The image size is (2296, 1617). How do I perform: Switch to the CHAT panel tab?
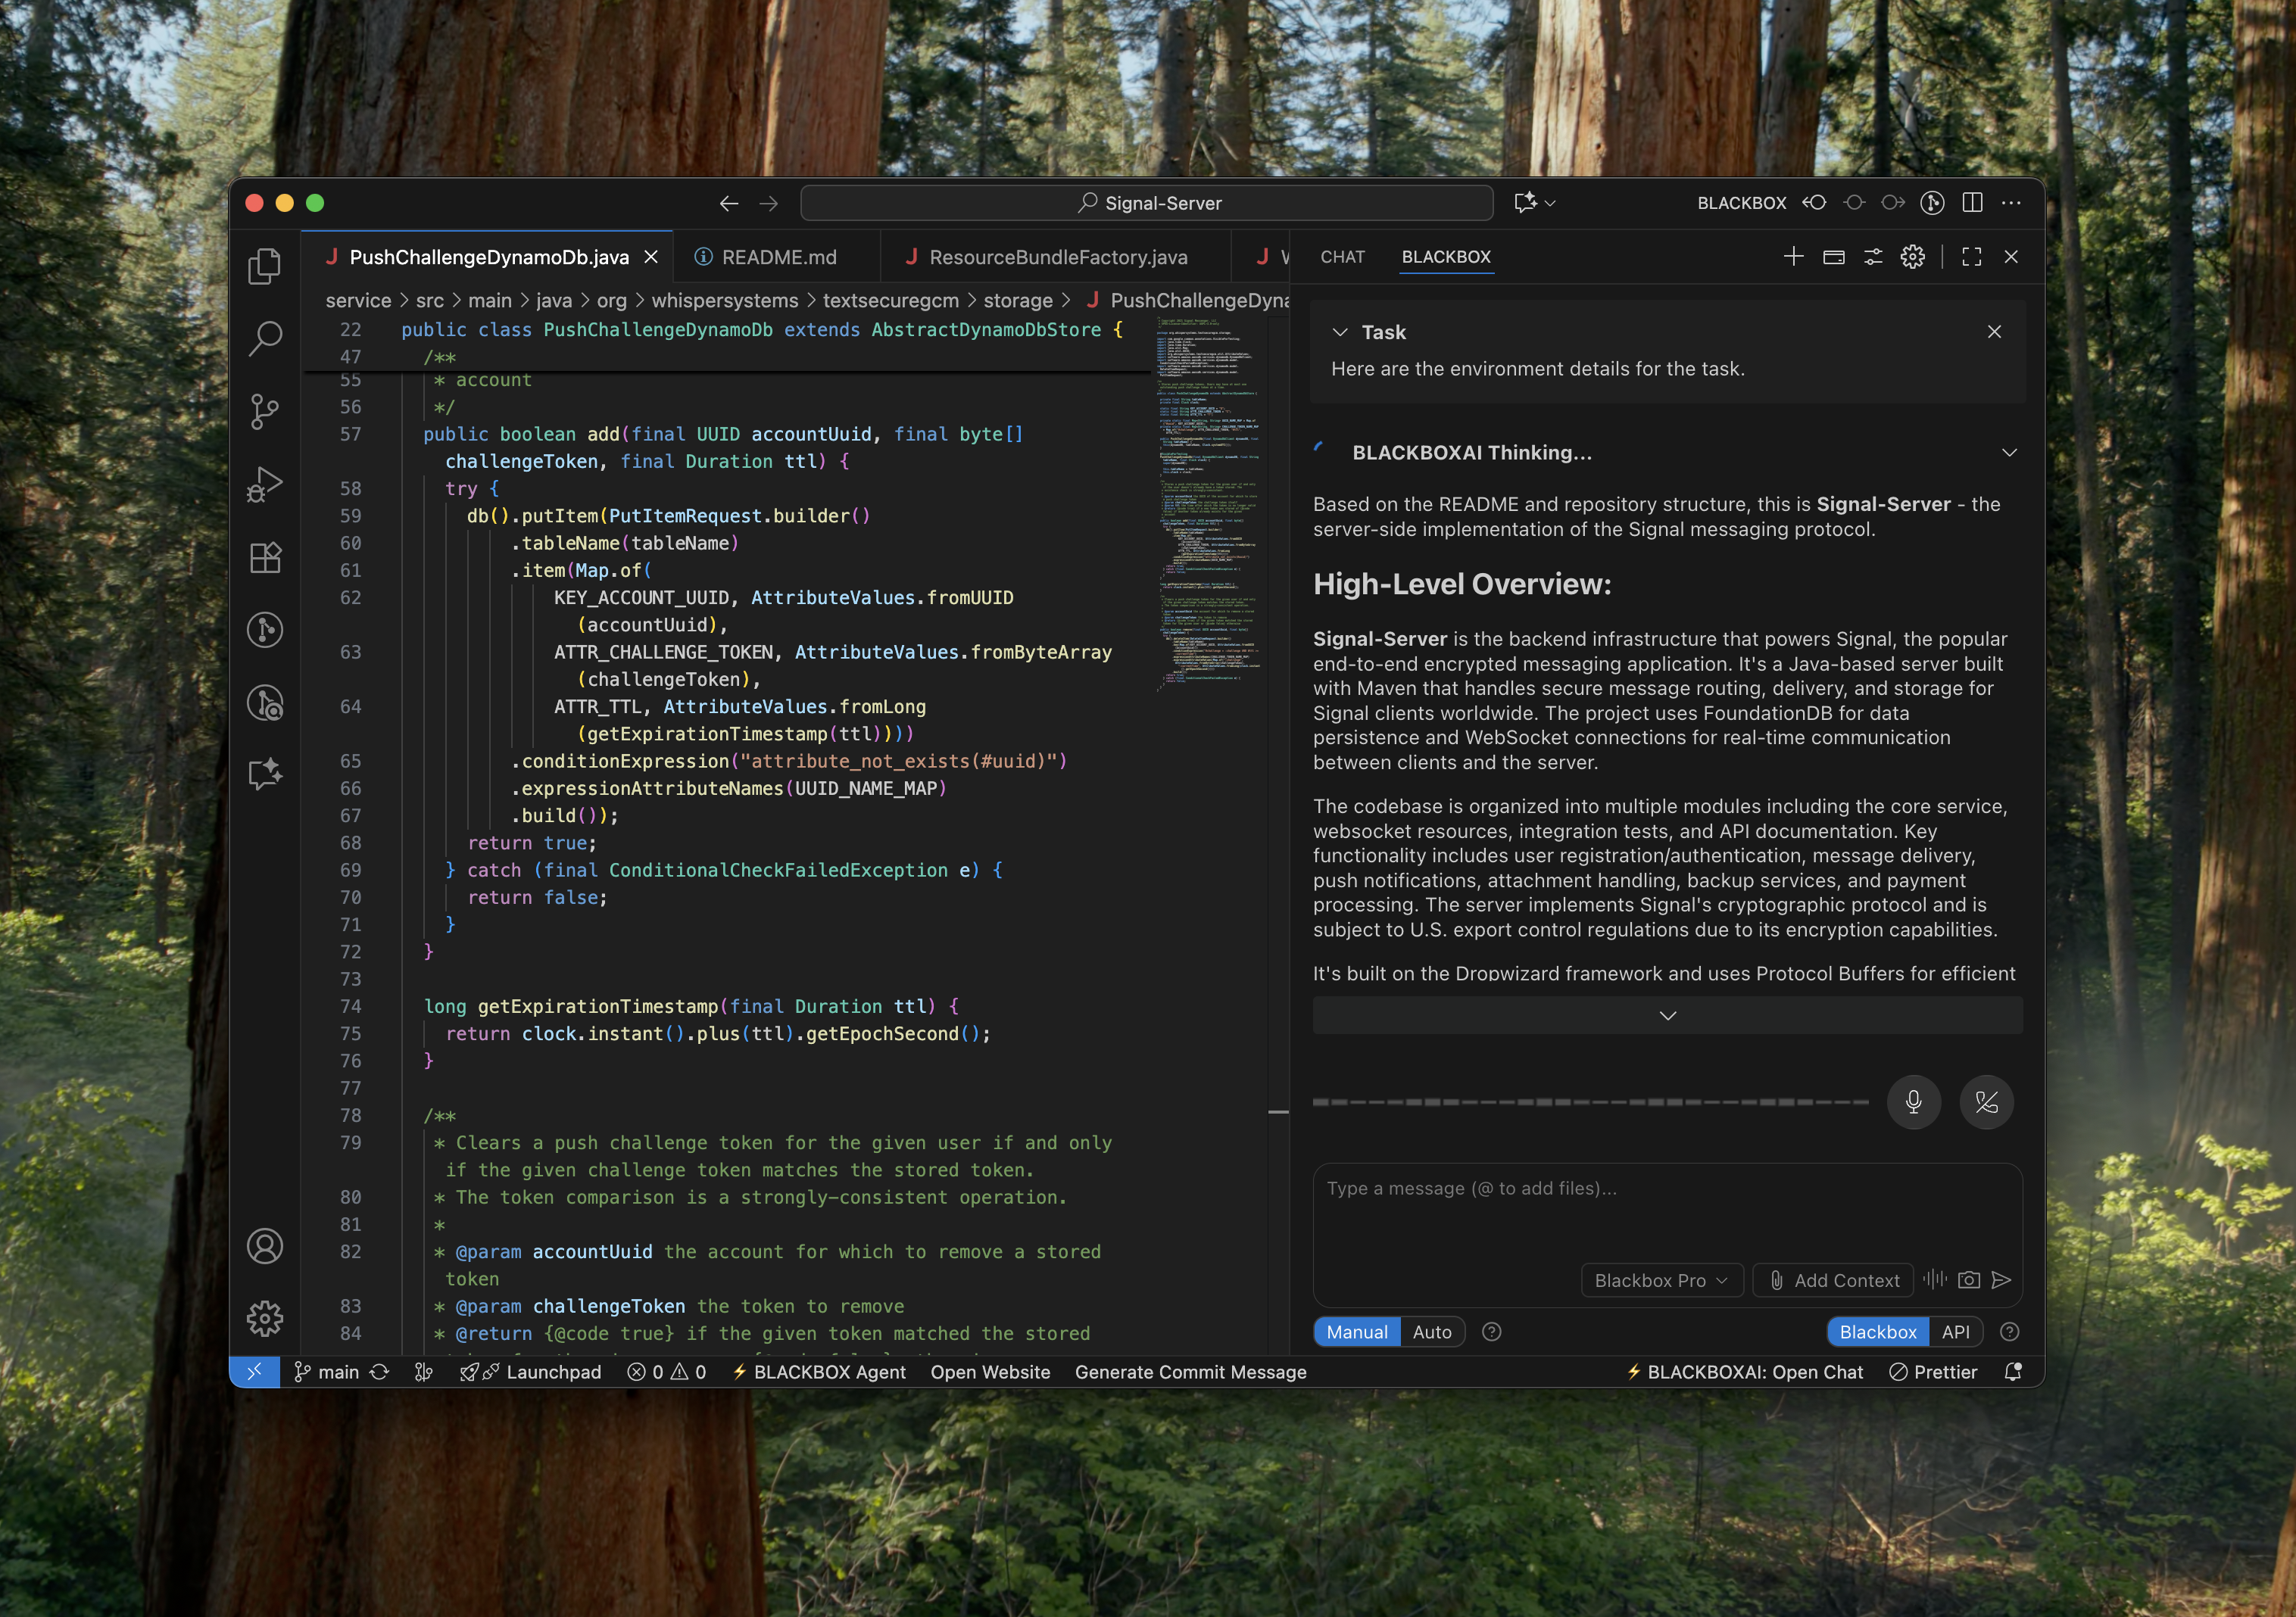[x=1342, y=257]
